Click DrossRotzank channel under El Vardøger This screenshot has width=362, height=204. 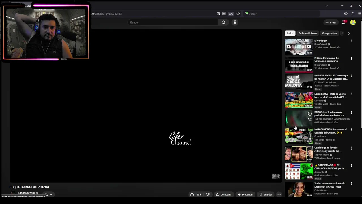[x=321, y=44]
